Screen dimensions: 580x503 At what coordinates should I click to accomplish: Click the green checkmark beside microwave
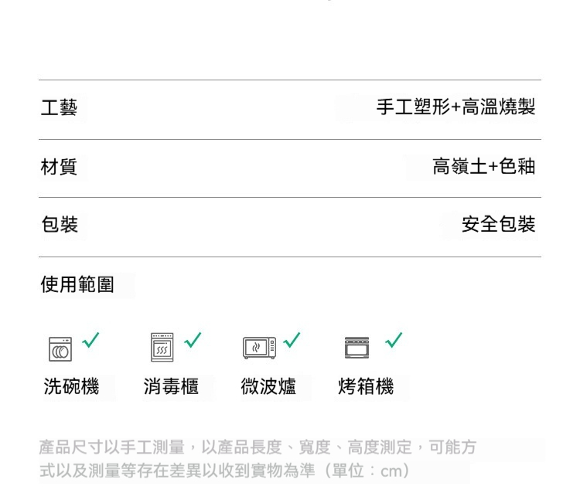[292, 339]
